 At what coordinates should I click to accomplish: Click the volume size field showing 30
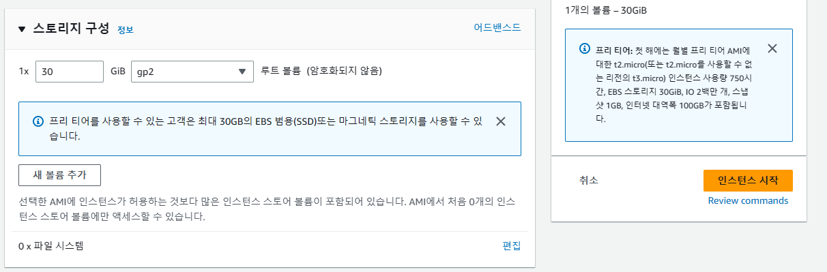click(69, 71)
